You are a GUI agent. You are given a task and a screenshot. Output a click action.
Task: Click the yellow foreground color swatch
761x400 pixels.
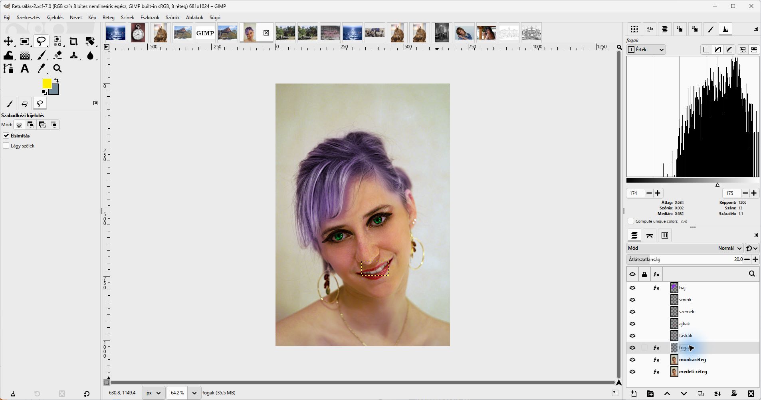coord(47,83)
